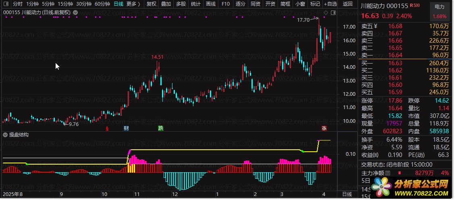Image resolution: width=455 pixels, height=200 pixels.
Task: Click the 500 index badge
Action: pos(416,6)
